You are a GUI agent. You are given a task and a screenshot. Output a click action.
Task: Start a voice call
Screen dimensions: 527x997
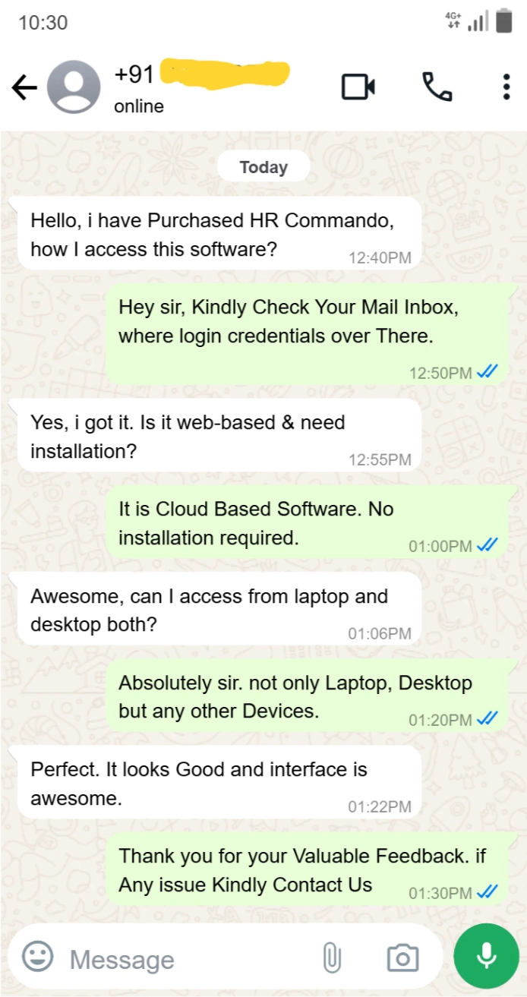point(437,87)
